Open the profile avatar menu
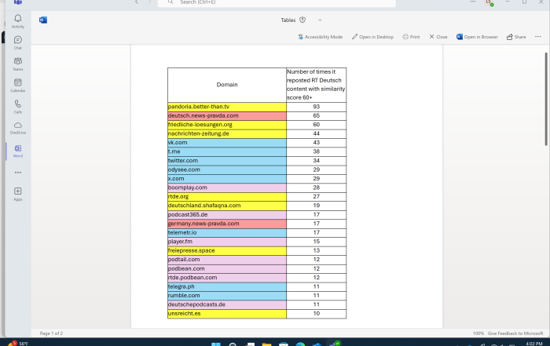This screenshot has width=550, height=346. click(489, 2)
